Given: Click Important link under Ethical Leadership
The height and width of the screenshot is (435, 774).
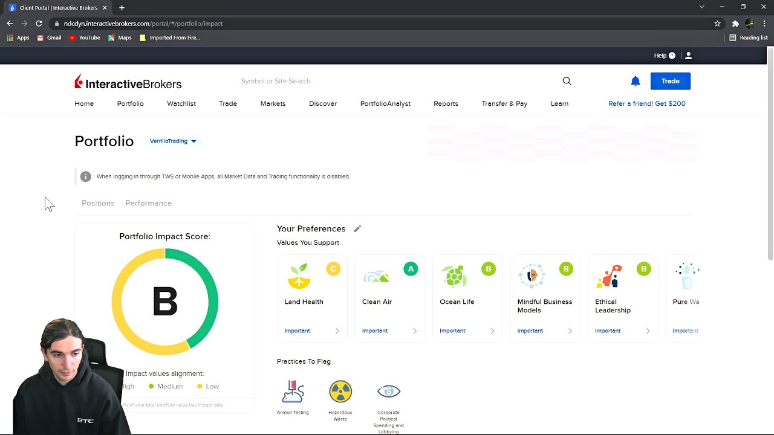Looking at the screenshot, I should click(x=608, y=330).
